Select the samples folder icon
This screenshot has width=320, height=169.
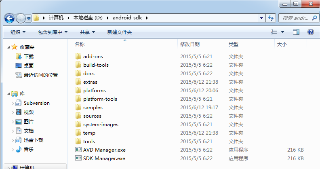78,108
